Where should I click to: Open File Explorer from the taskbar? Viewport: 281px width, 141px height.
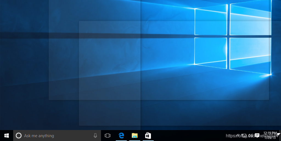pyautogui.click(x=134, y=136)
